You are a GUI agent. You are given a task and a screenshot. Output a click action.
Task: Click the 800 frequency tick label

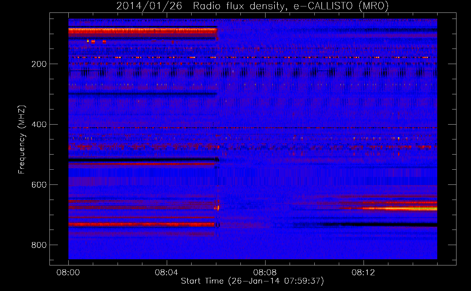pos(39,245)
